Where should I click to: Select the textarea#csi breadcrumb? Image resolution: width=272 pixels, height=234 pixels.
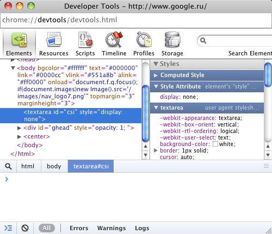[91, 166]
